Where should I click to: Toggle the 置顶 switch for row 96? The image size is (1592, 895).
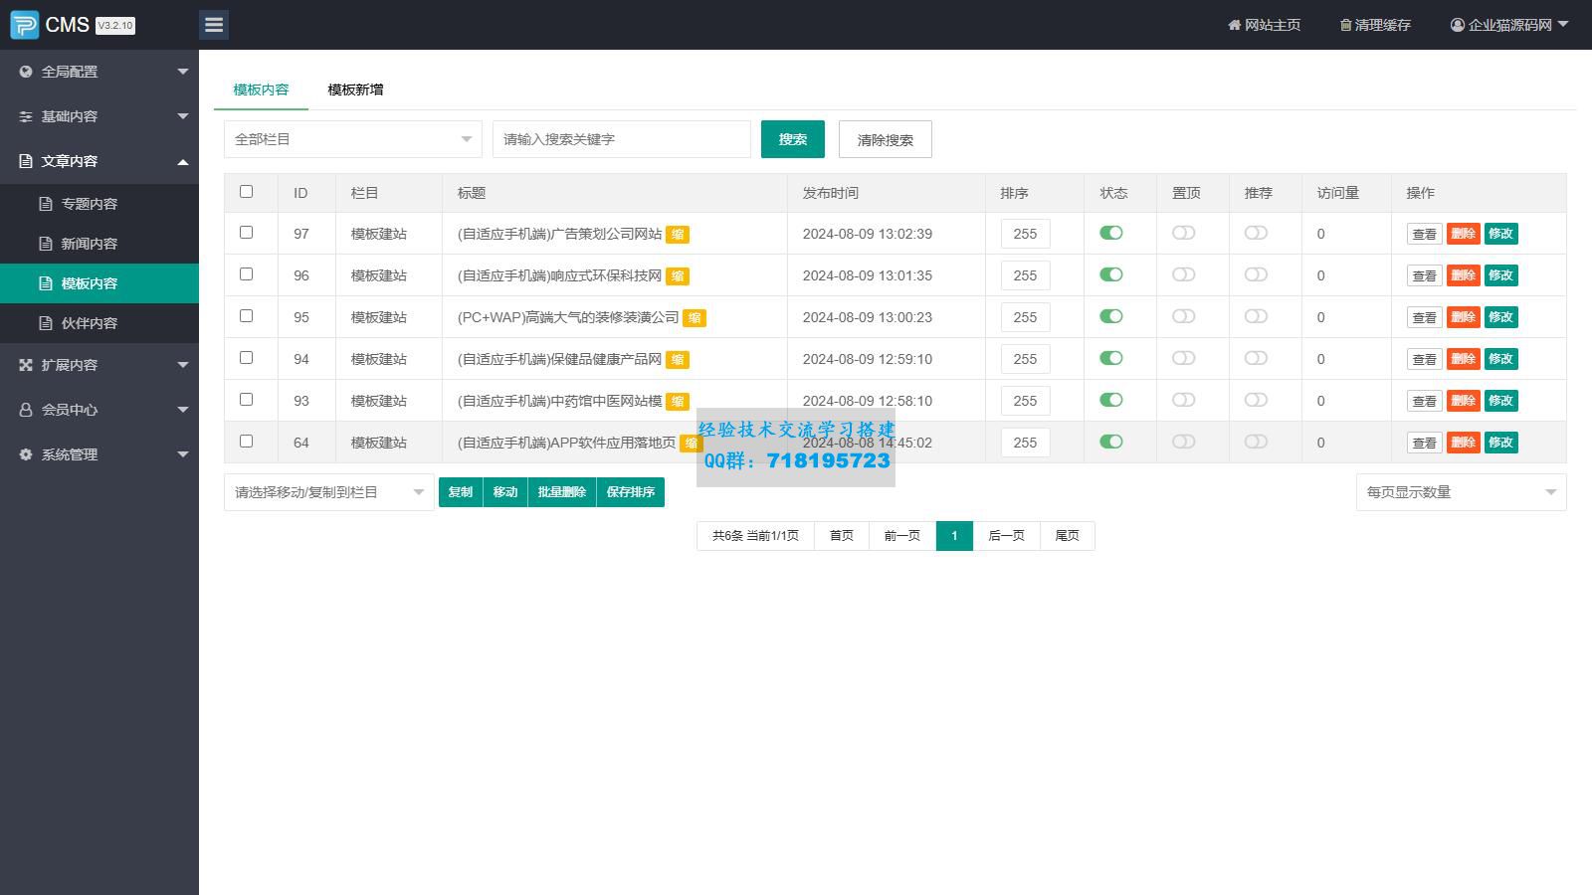(x=1183, y=274)
